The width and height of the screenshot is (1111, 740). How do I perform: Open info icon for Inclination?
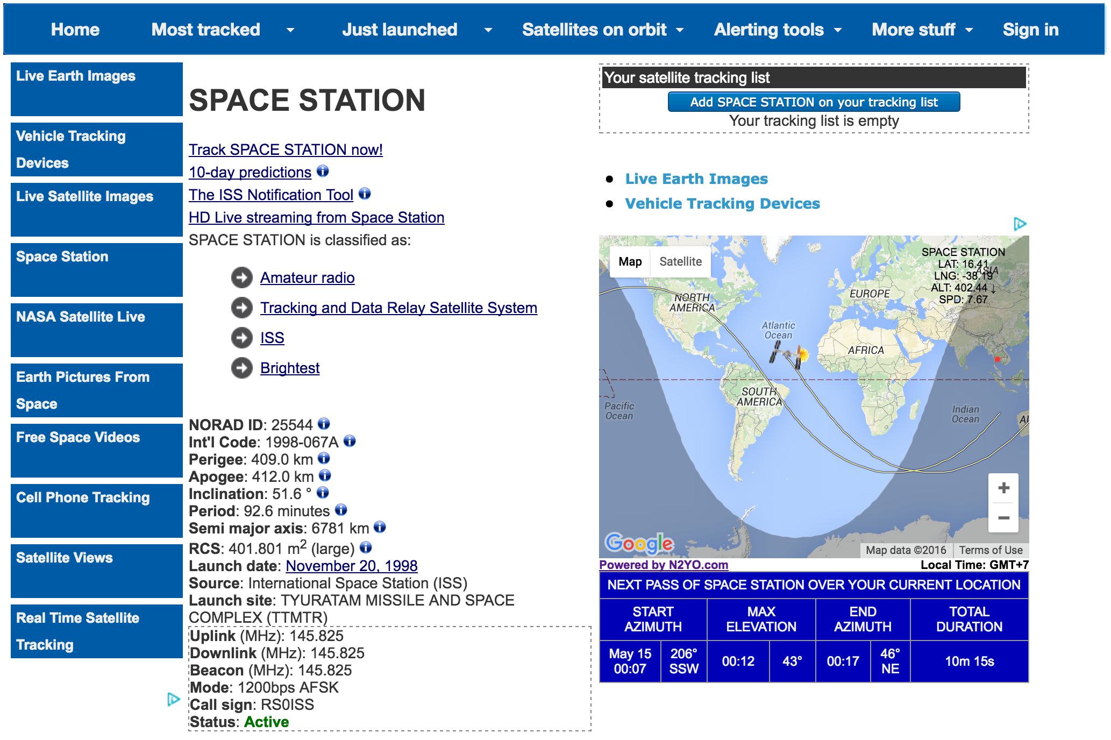pyautogui.click(x=323, y=493)
